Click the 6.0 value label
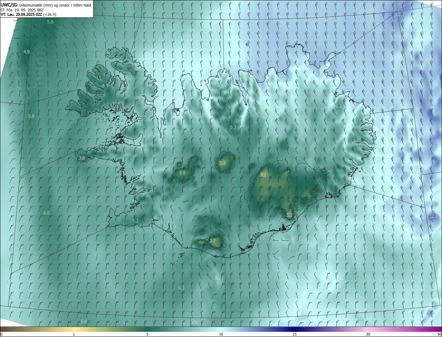 [x=46, y=213]
